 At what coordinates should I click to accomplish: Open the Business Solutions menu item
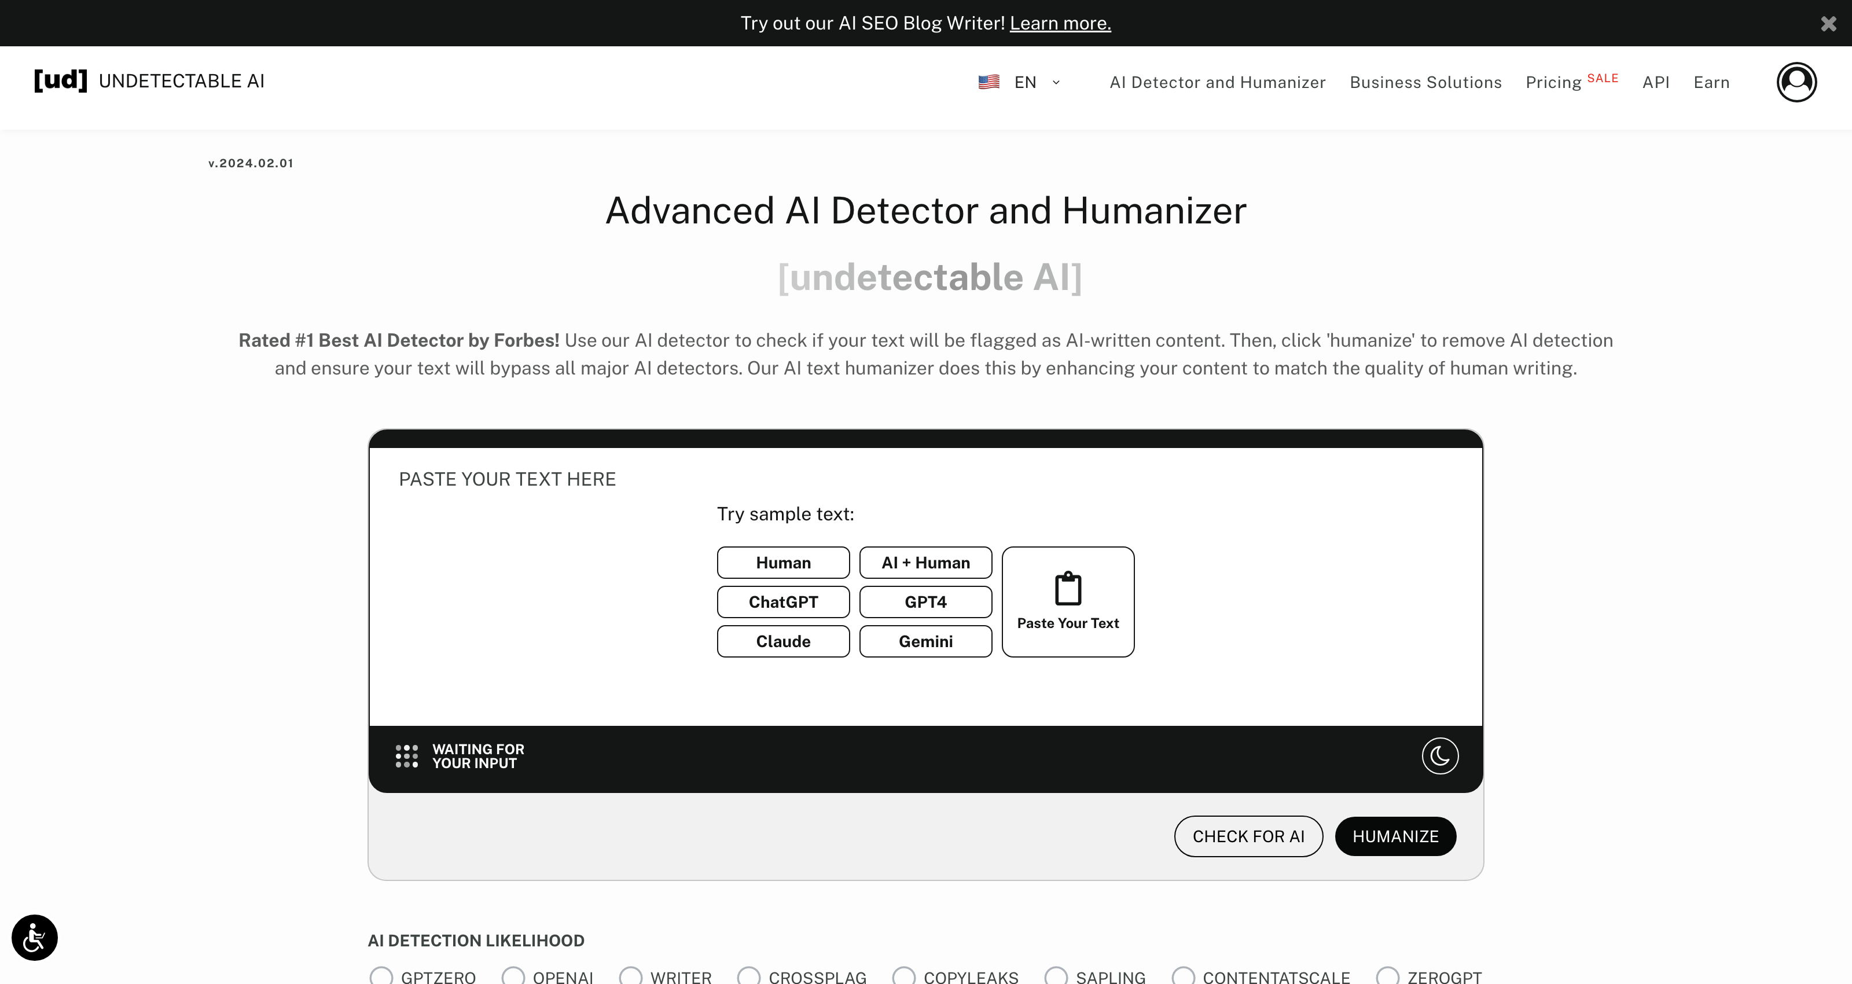(x=1425, y=82)
